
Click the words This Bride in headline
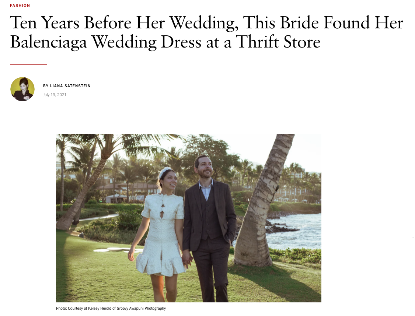click(x=281, y=23)
